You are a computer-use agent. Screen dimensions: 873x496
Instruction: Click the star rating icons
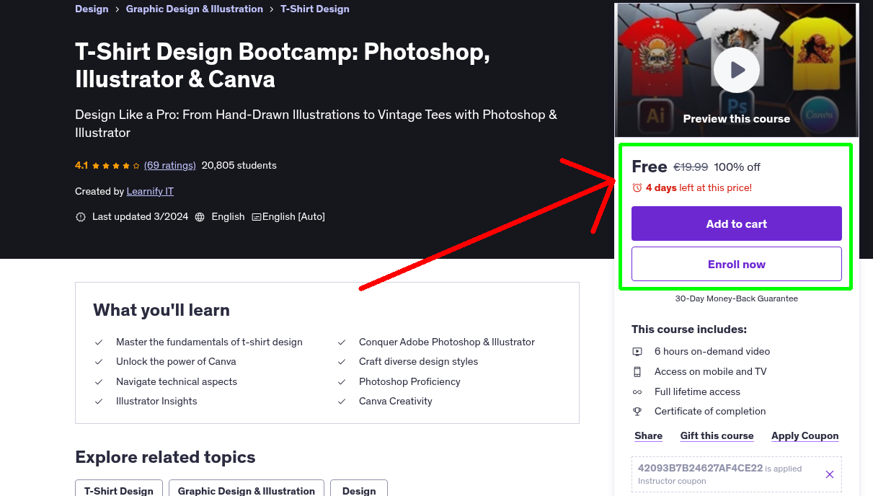pyautogui.click(x=116, y=166)
